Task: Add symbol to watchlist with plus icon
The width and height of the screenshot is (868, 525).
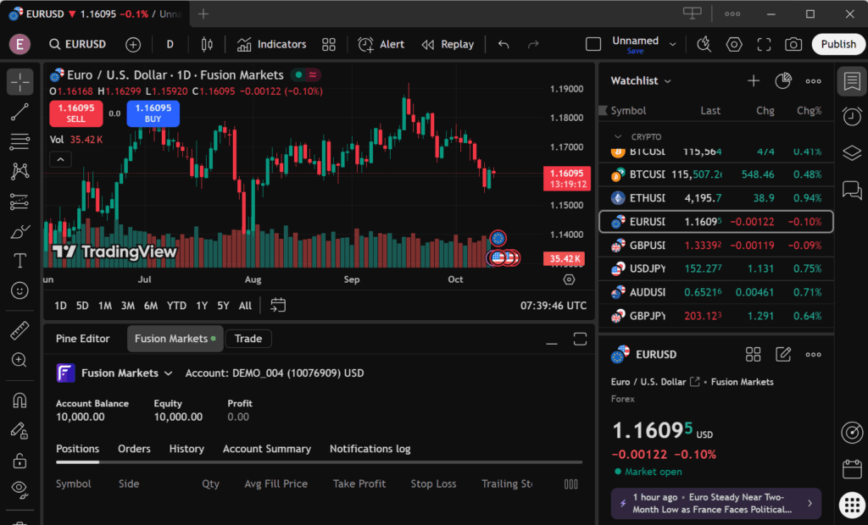Action: point(753,80)
